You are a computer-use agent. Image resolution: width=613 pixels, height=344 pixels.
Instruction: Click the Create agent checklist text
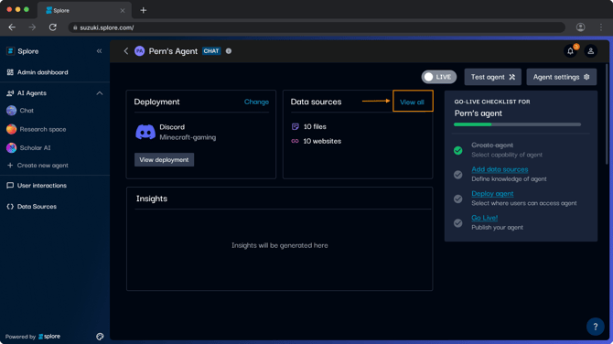(492, 145)
